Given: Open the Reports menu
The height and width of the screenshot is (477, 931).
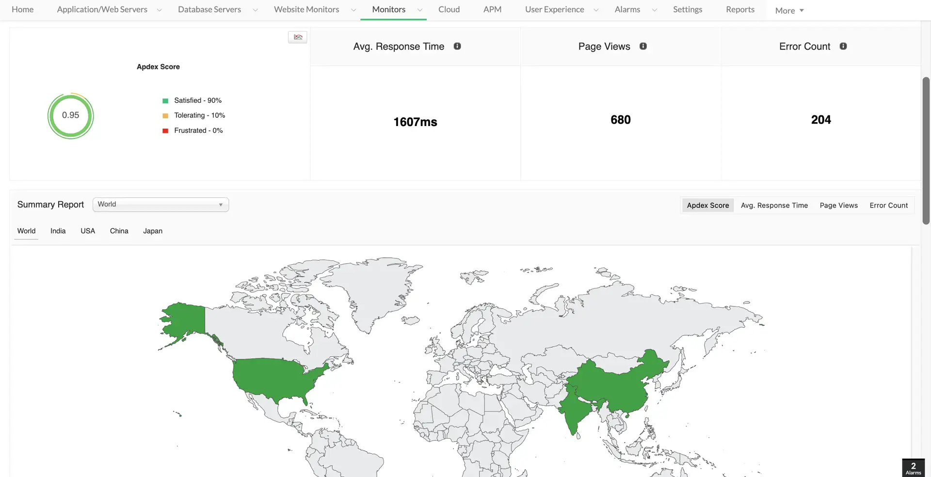Looking at the screenshot, I should tap(740, 10).
